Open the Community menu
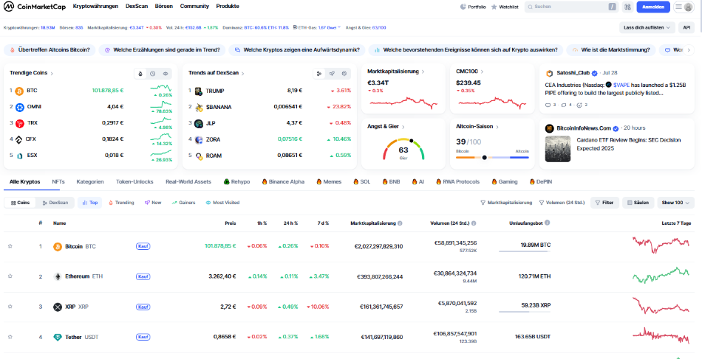The width and height of the screenshot is (702, 359). coord(194,7)
